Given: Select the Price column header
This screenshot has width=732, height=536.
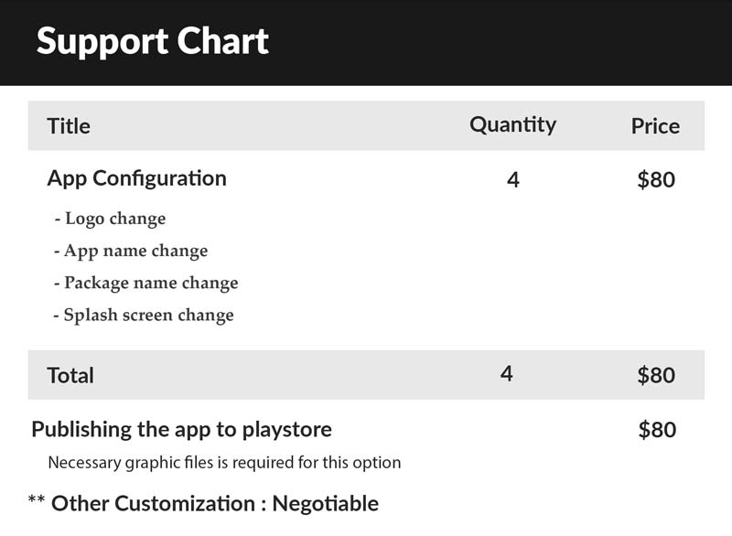Looking at the screenshot, I should (655, 126).
